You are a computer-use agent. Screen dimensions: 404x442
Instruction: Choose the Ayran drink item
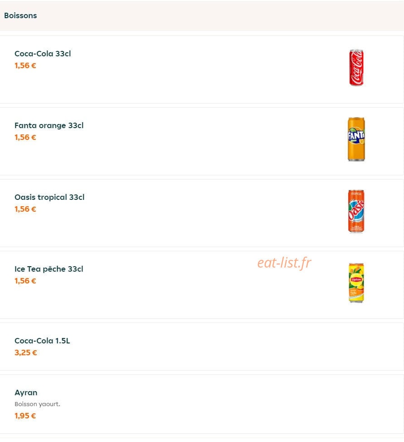pos(202,404)
